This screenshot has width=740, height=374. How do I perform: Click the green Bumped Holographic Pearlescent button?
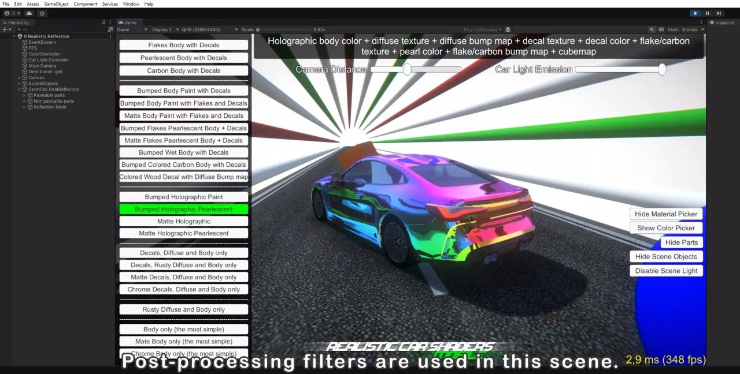[184, 209]
